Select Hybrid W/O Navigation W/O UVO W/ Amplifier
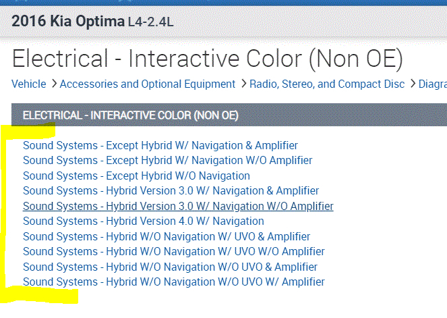This screenshot has width=447, height=318. [x=173, y=282]
